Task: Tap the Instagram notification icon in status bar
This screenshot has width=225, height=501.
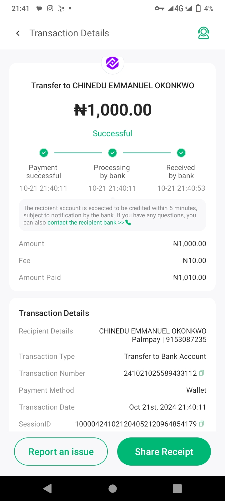Action: (x=50, y=8)
